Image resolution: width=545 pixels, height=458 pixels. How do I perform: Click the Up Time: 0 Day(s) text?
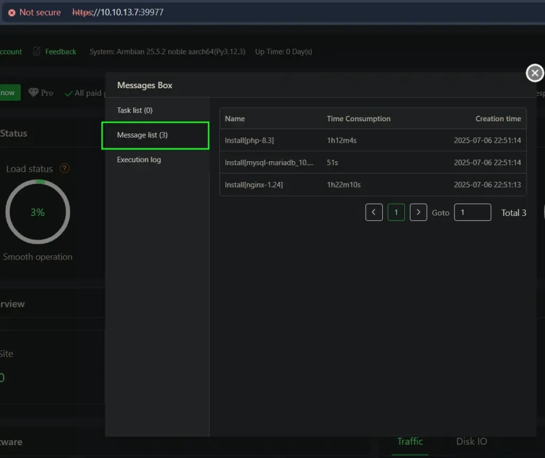pos(284,52)
